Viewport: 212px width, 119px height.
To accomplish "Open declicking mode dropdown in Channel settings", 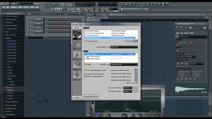I will pyautogui.click(x=186, y=57).
